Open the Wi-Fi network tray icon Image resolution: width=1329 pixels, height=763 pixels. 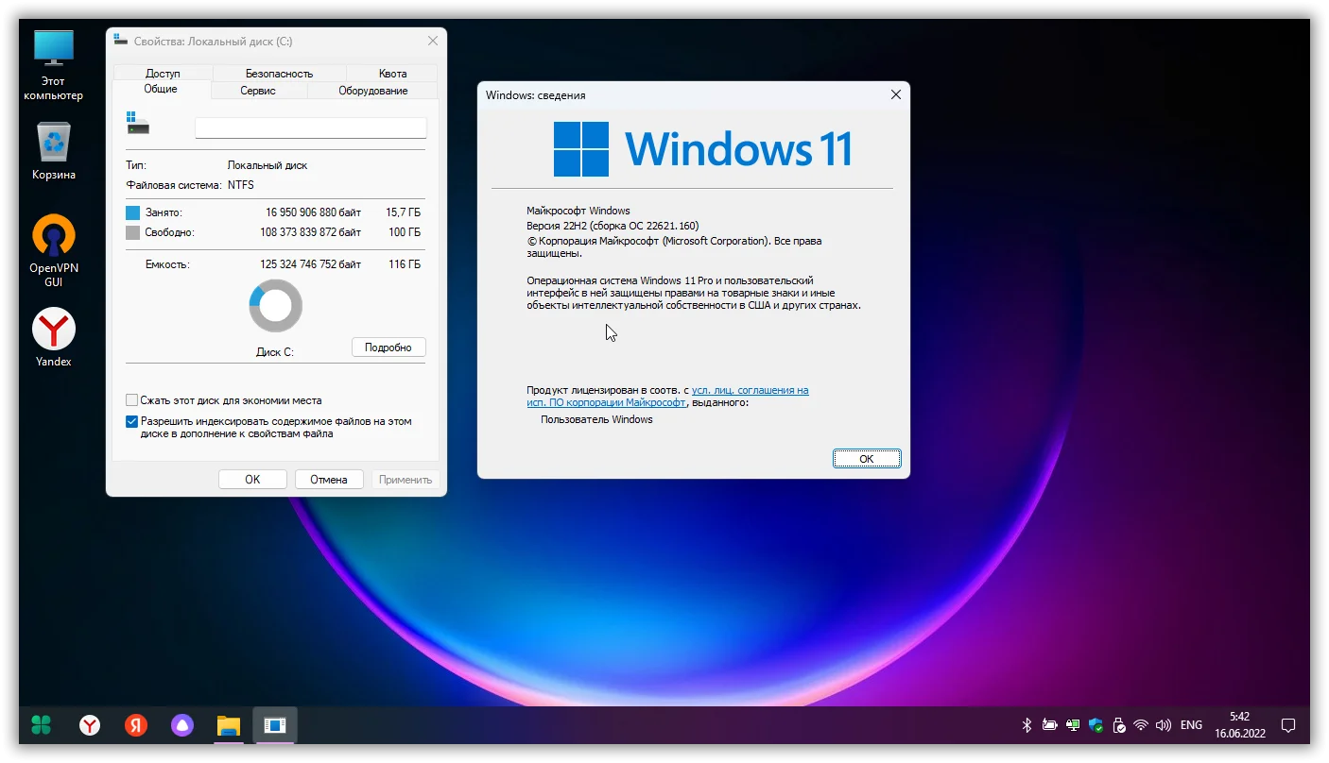[x=1141, y=725]
